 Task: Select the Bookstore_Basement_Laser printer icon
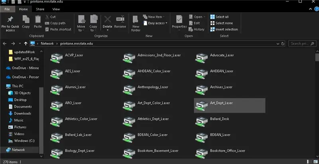click(129, 154)
